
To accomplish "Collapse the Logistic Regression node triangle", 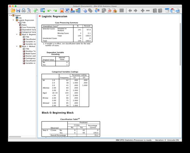I will (x=13, y=20).
